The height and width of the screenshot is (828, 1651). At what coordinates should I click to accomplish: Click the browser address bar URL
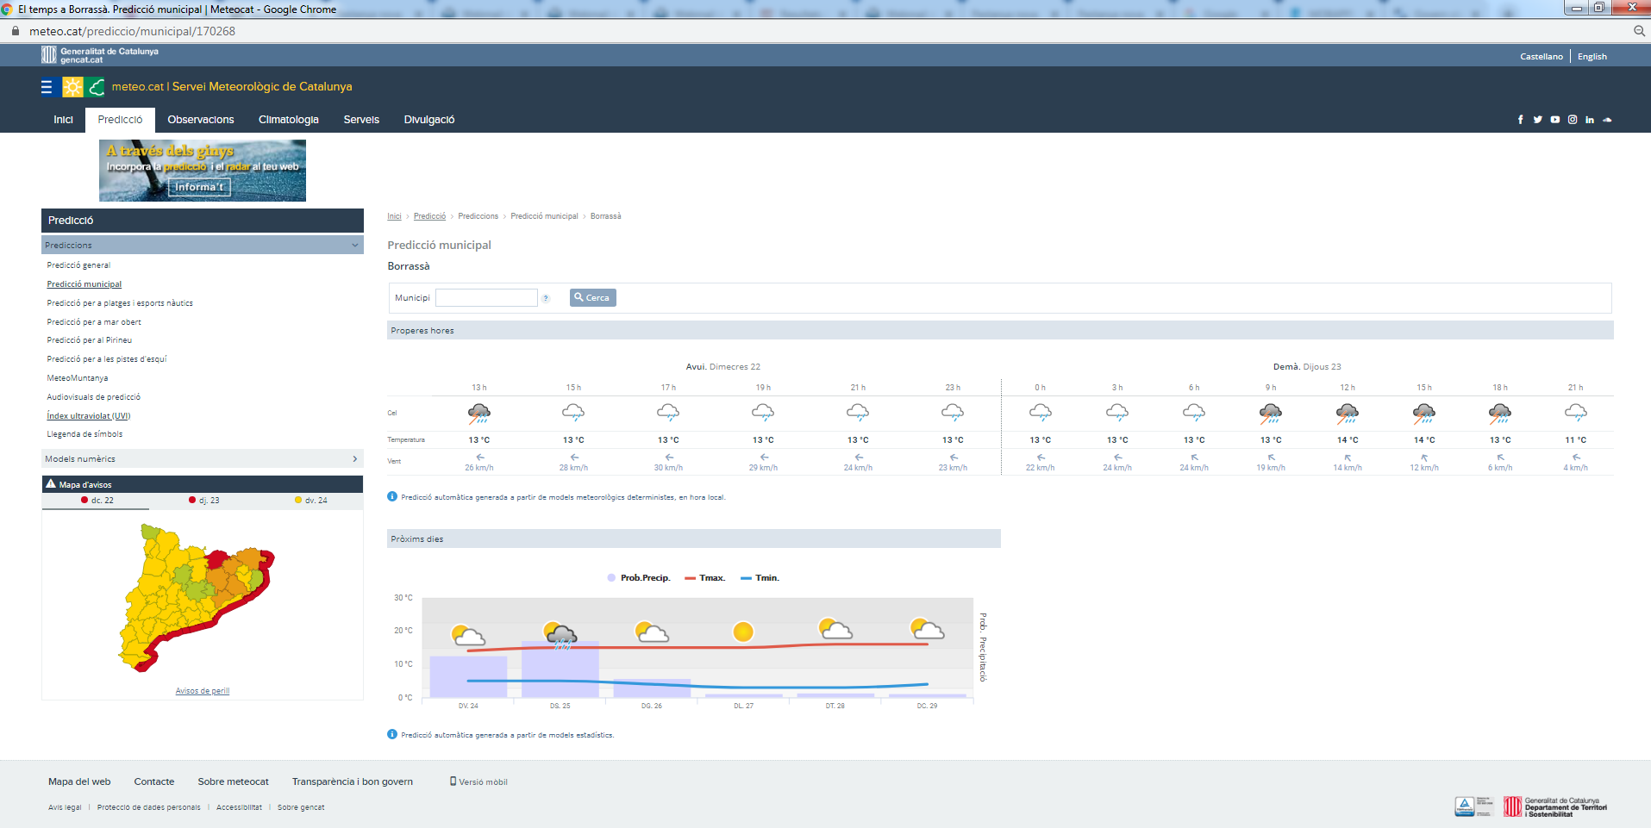coord(132,31)
